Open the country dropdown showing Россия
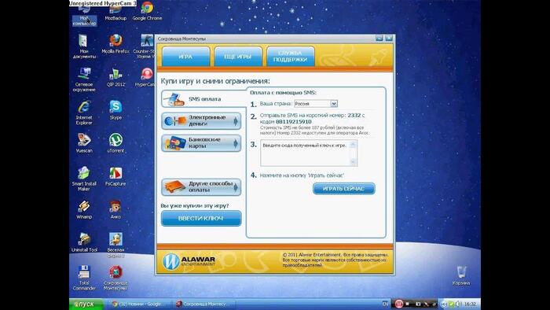Image resolution: width=550 pixels, height=310 pixels. click(316, 104)
